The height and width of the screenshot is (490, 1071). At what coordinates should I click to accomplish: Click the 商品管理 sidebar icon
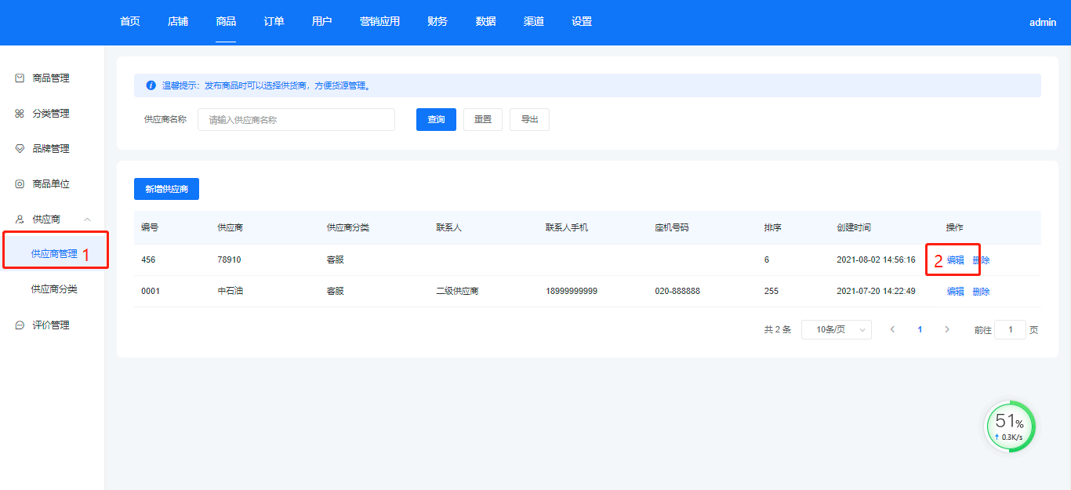20,78
